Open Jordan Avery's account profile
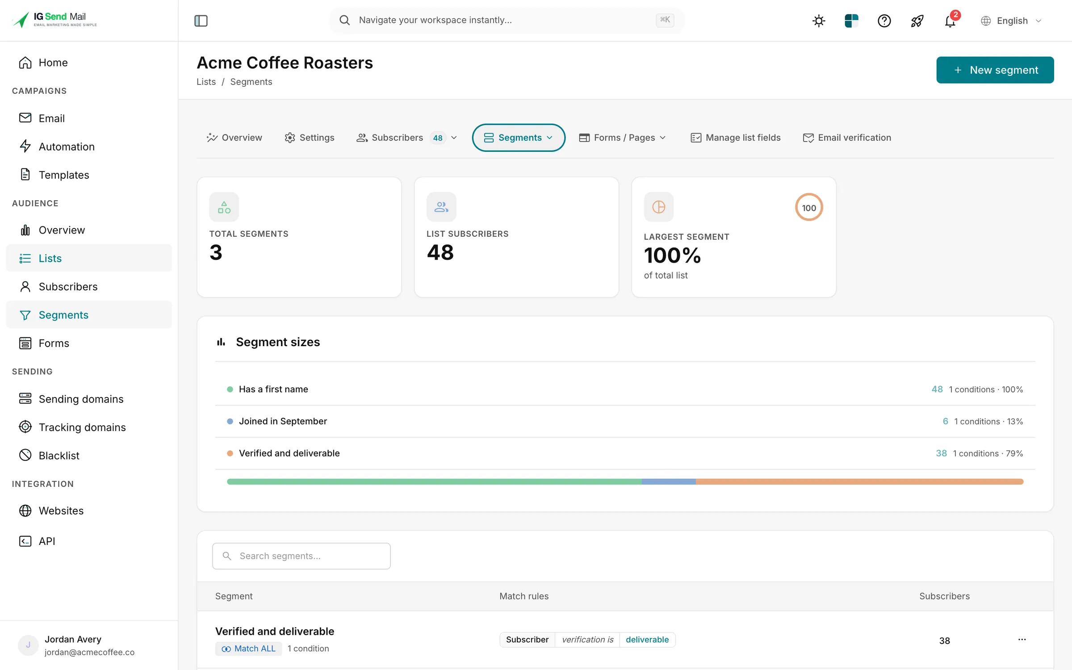 click(89, 645)
